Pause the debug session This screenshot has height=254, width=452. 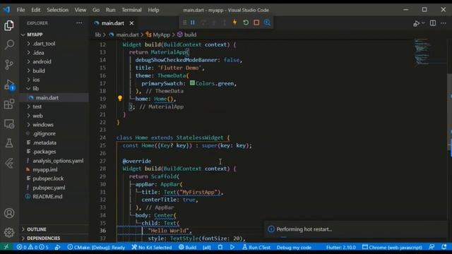pyautogui.click(x=193, y=23)
